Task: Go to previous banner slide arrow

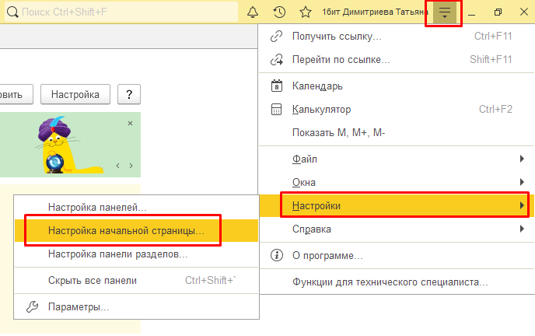Action: 117,166
